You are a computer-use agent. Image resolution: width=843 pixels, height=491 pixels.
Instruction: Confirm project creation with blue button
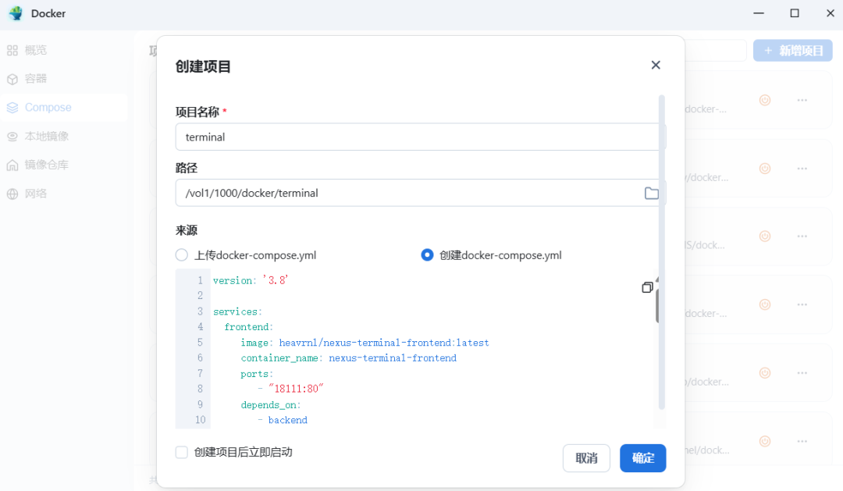pos(642,458)
